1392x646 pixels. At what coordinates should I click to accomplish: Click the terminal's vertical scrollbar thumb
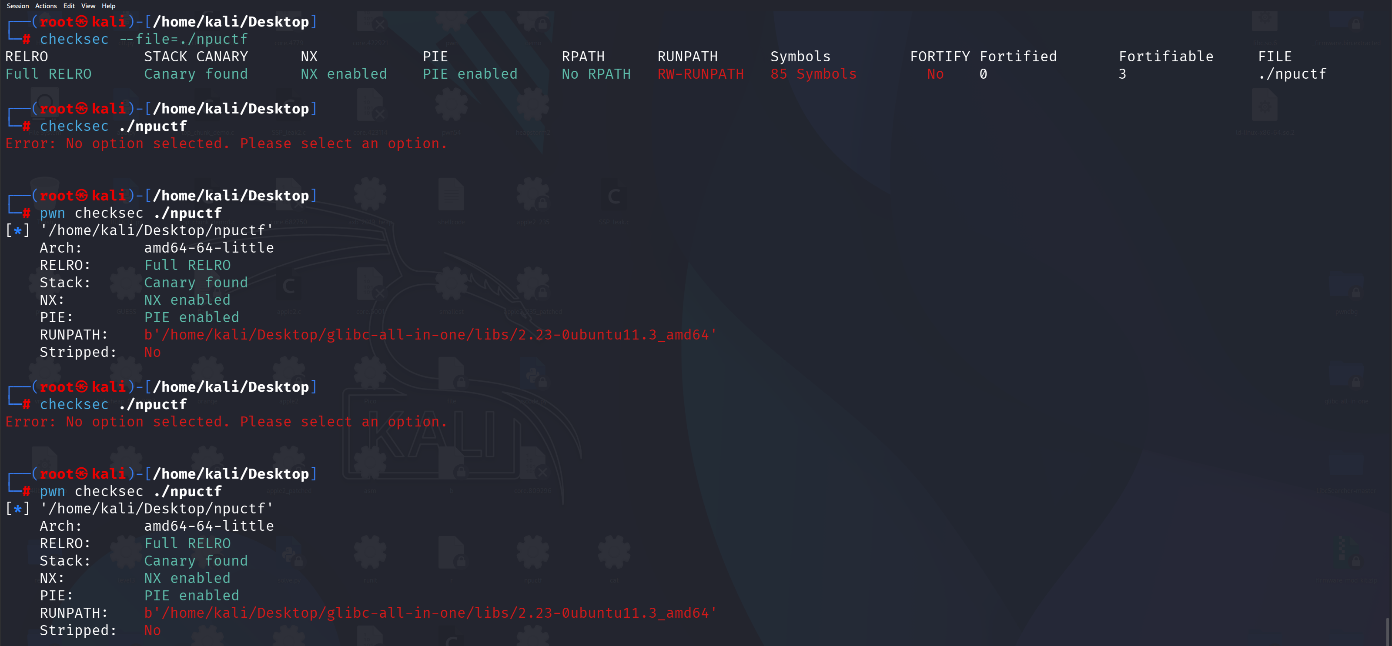[x=1388, y=631]
